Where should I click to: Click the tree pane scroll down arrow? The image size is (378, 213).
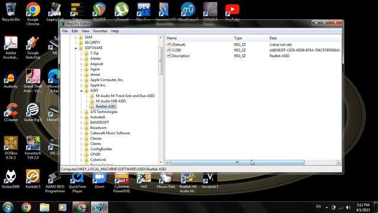(161, 162)
